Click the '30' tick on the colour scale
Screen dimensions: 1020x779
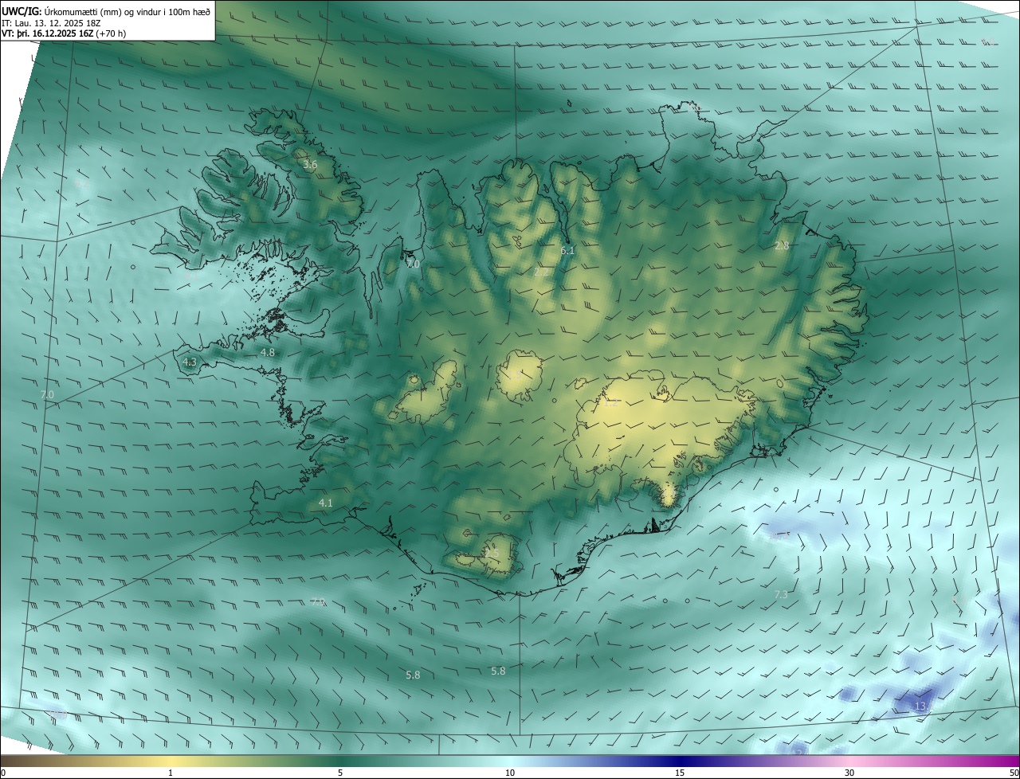point(849,773)
